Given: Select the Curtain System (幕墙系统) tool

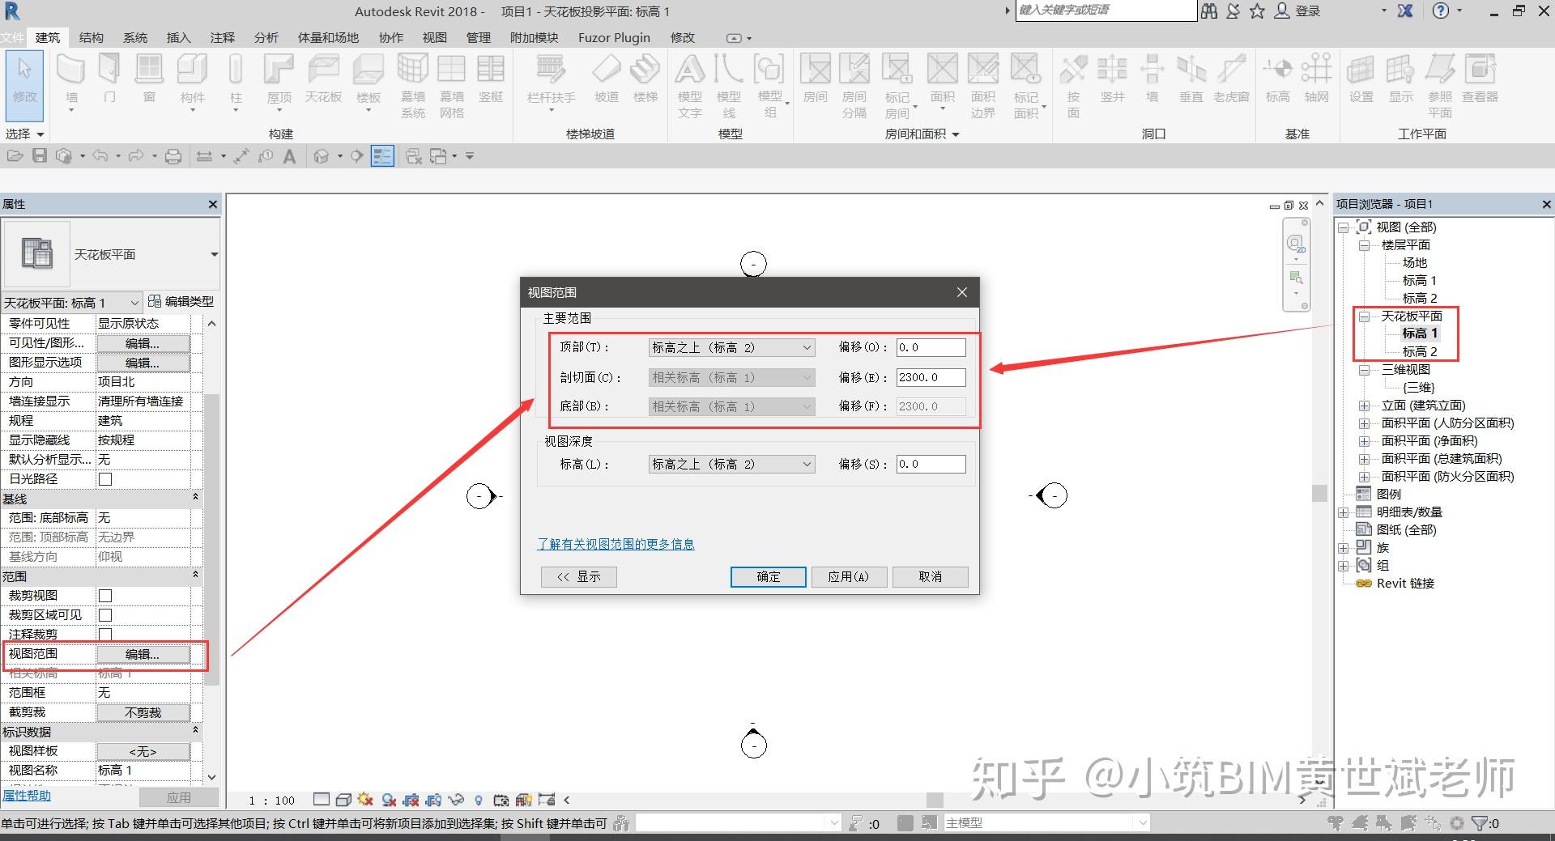Looking at the screenshot, I should (412, 86).
